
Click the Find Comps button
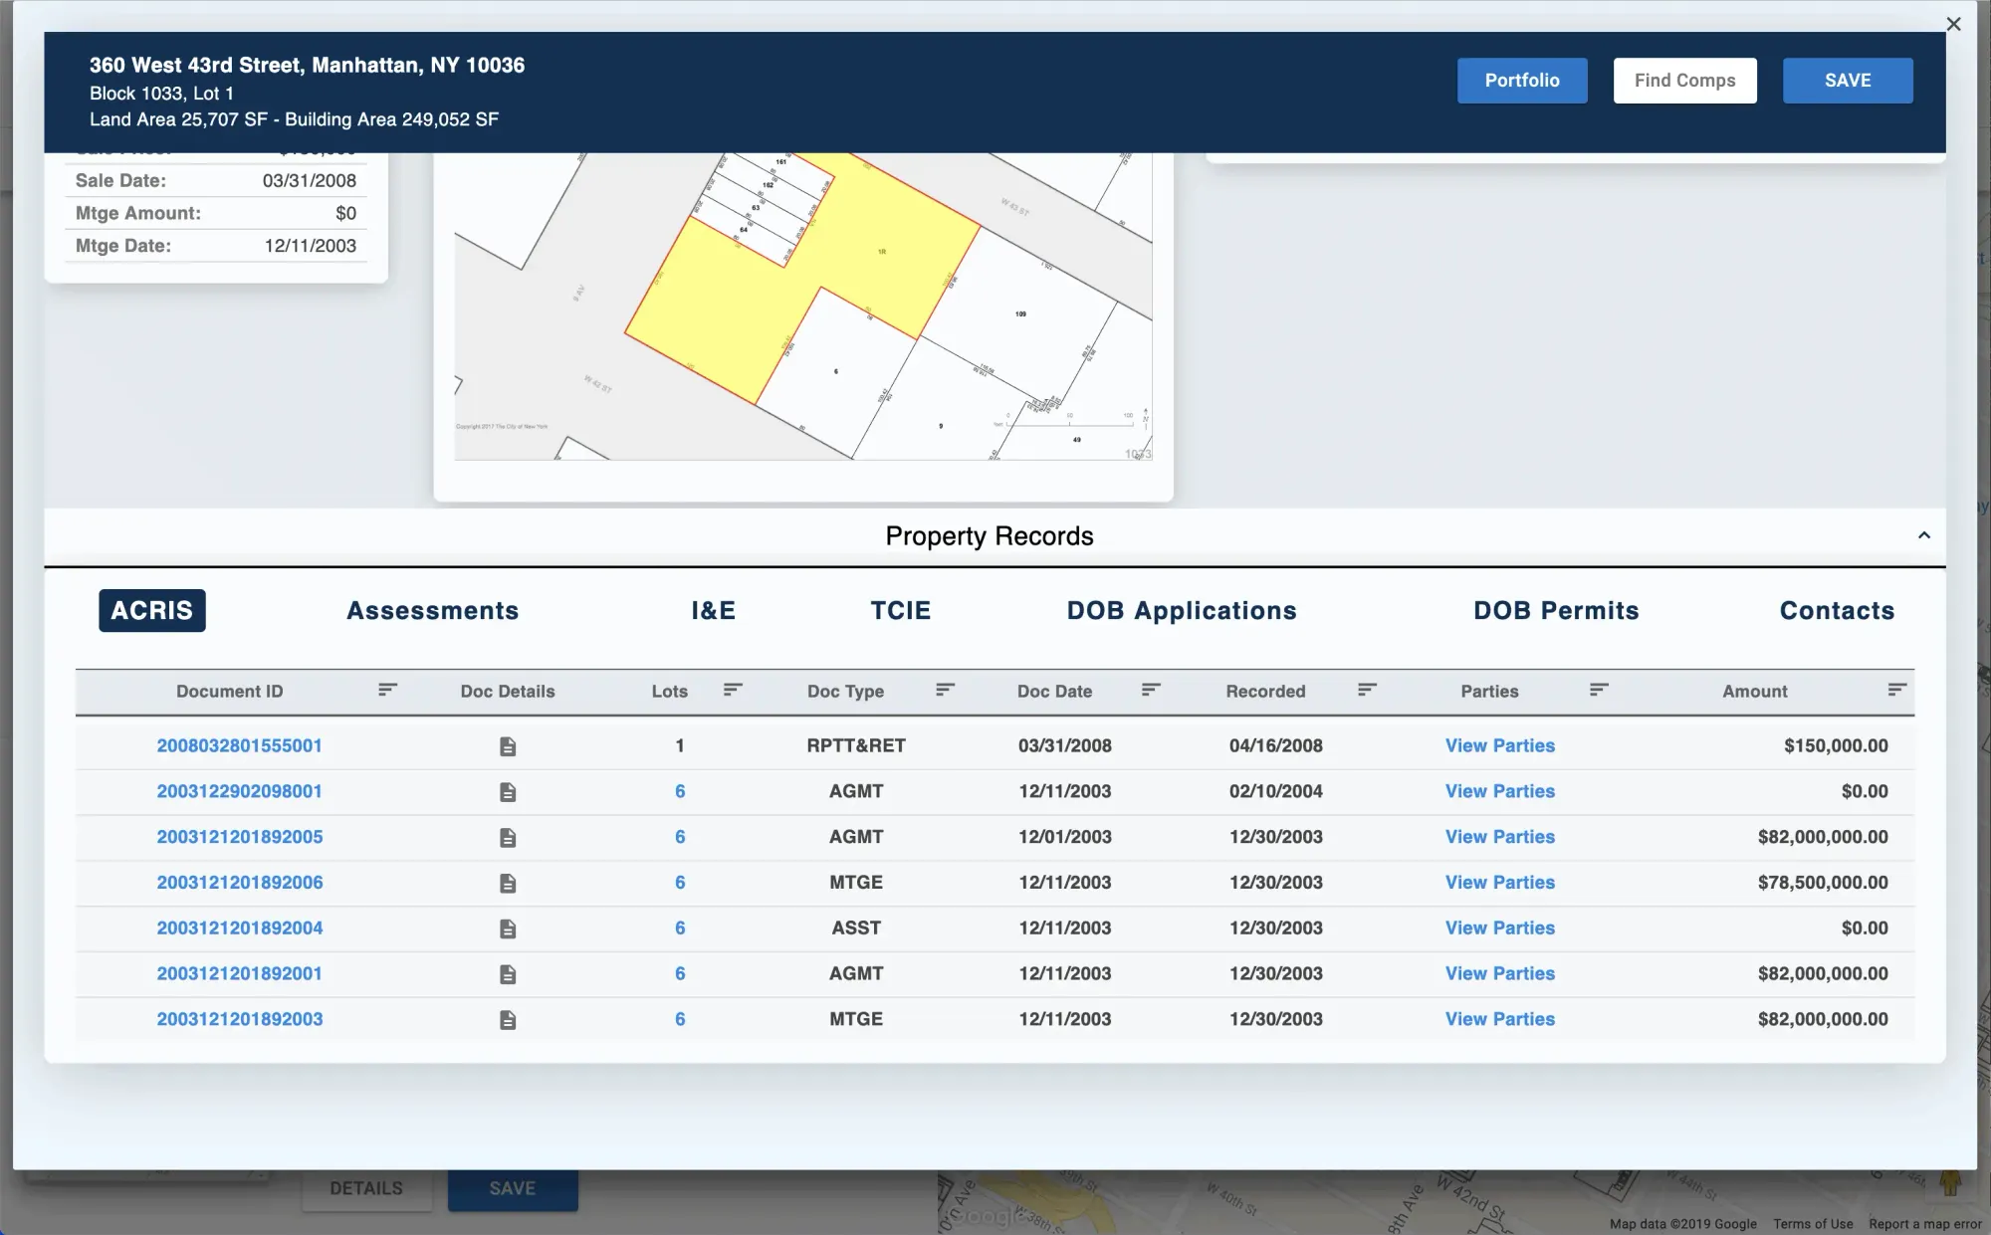(1684, 81)
